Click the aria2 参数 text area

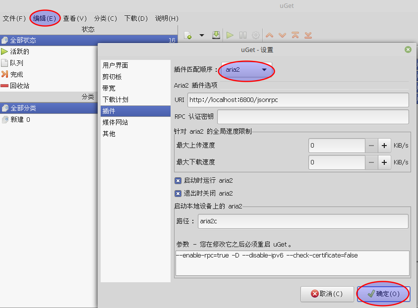click(293, 263)
